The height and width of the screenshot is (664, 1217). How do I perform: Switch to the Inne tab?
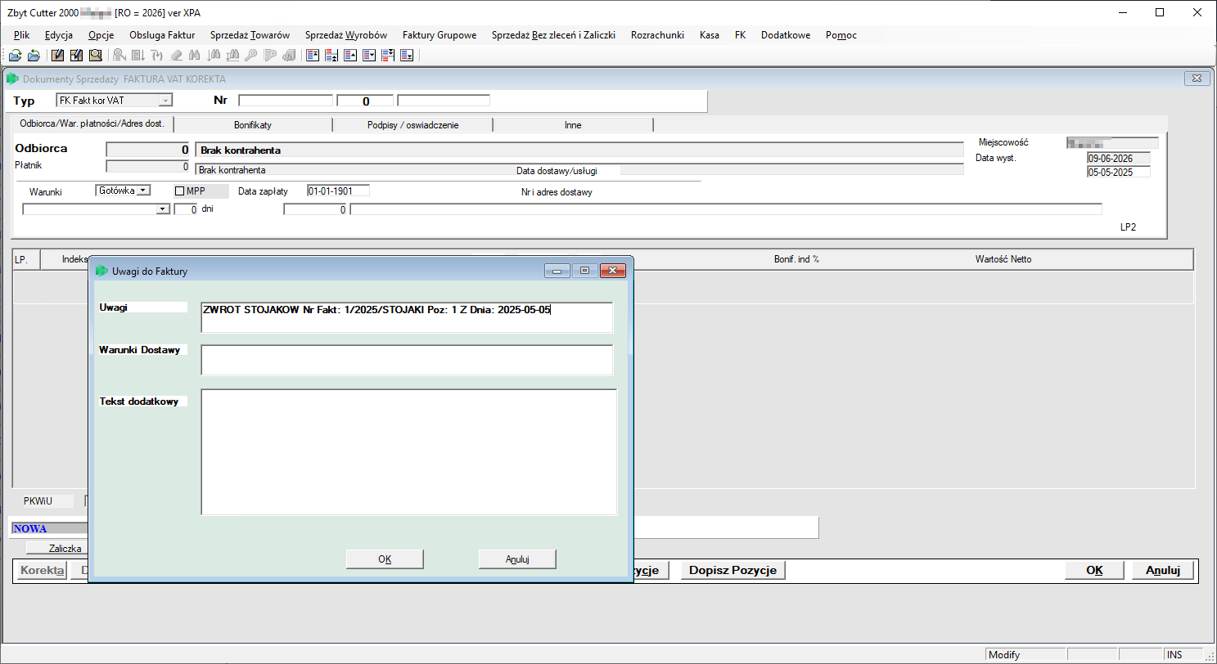(573, 125)
